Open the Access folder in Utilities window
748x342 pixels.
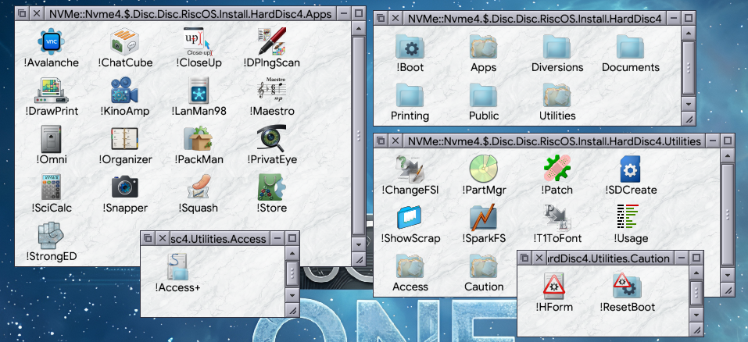[410, 265]
